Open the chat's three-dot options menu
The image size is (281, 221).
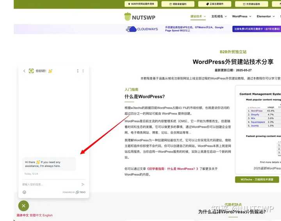(x=83, y=71)
